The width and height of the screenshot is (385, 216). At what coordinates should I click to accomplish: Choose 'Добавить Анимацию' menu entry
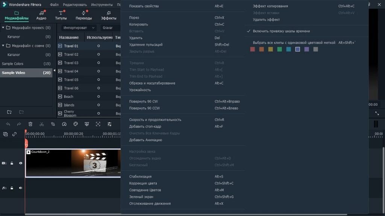146,140
